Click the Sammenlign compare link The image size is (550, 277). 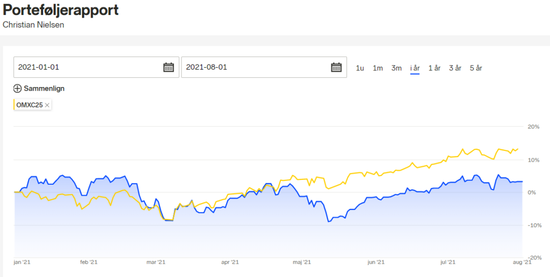(44, 89)
